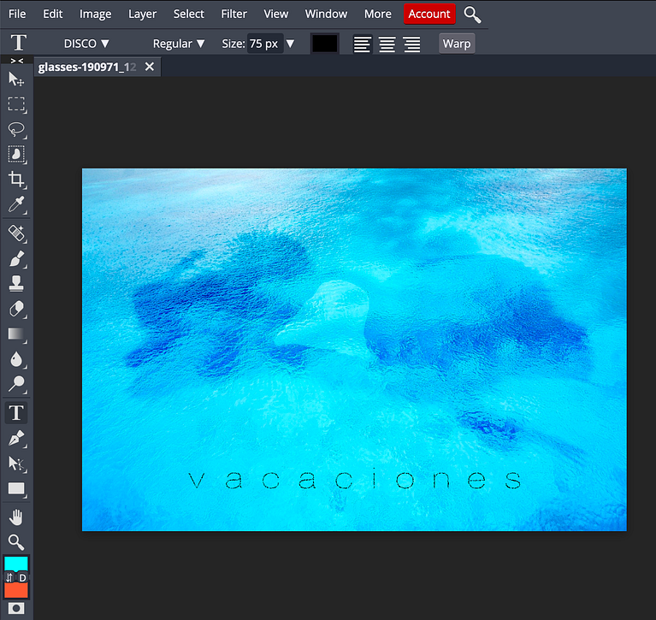Screen dimensions: 656x620
Task: Open the black text color swatch
Action: coord(325,44)
